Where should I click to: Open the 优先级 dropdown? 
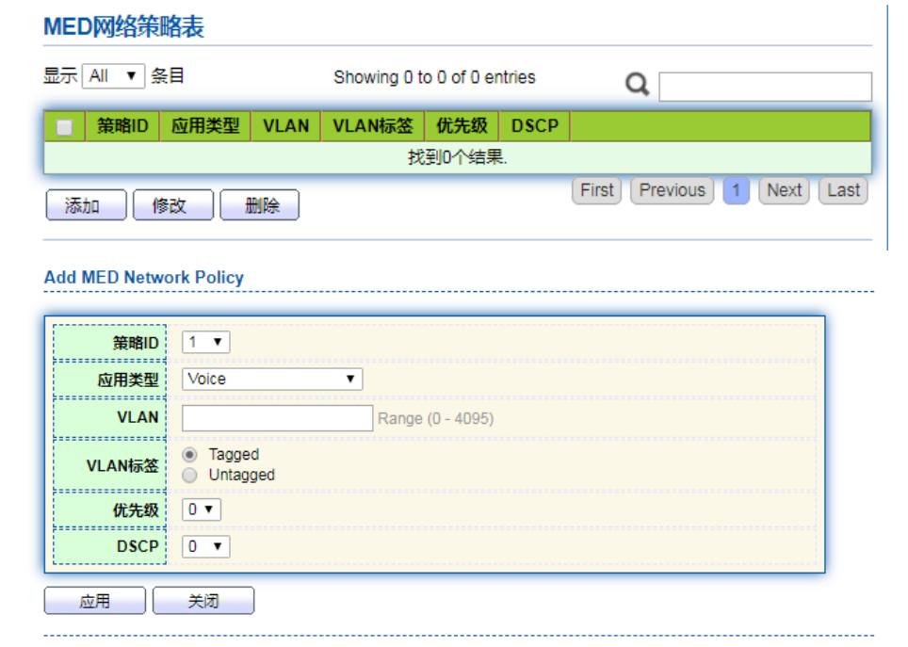tap(202, 510)
